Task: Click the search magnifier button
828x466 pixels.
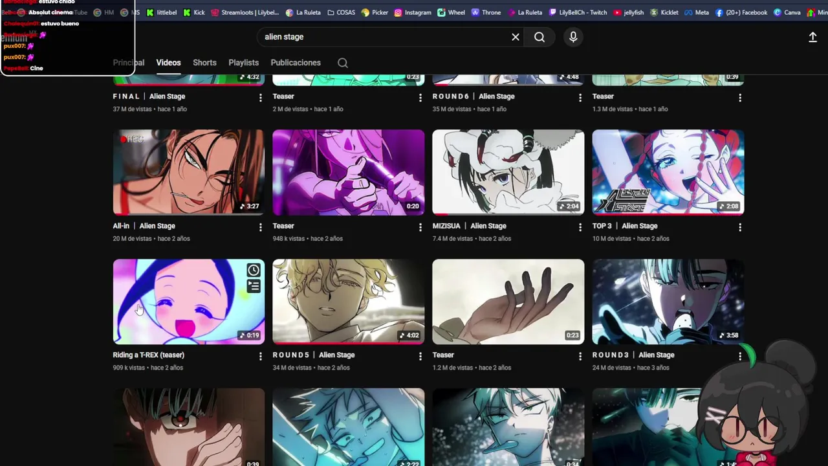Action: pyautogui.click(x=539, y=37)
